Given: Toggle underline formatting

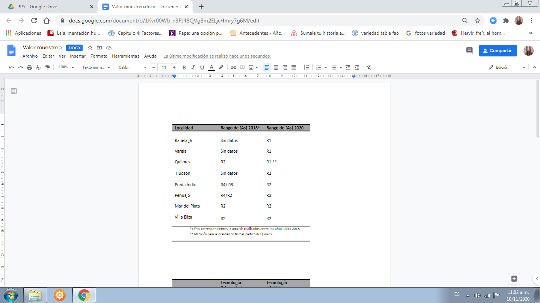Looking at the screenshot, I should click(202, 67).
